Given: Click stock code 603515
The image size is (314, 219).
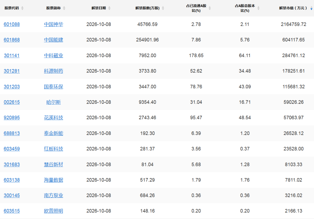Looking at the screenshot, I should (12, 211).
